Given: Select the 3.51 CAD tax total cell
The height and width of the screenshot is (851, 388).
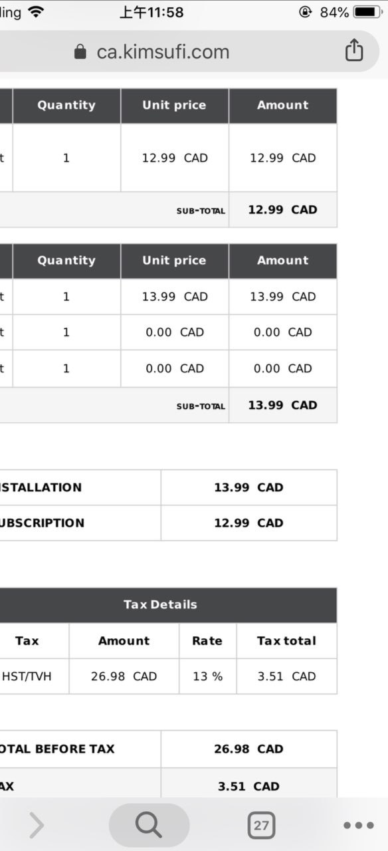Looking at the screenshot, I should [x=287, y=676].
